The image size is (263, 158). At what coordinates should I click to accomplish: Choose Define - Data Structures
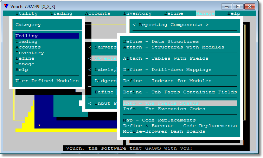point(161,41)
